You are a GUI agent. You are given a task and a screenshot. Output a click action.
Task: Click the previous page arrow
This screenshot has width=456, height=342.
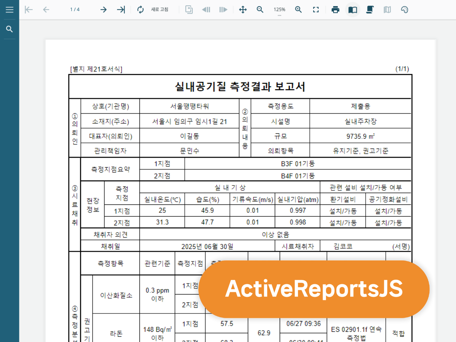click(46, 9)
